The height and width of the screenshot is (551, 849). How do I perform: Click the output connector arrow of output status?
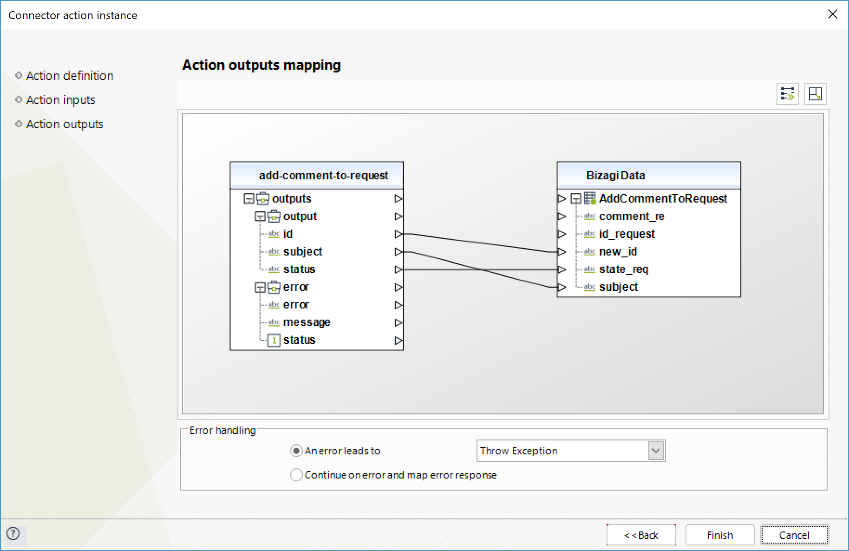(398, 269)
